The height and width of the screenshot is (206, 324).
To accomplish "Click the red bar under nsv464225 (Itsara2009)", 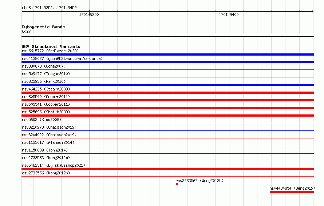I will 167,93.
